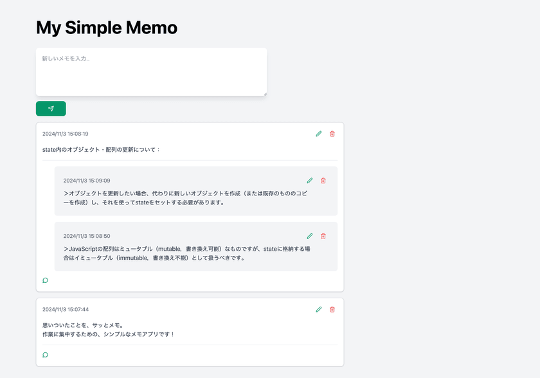This screenshot has width=540, height=378.
Task: Click the 新しいメモを入力 text area
Action: [151, 71]
